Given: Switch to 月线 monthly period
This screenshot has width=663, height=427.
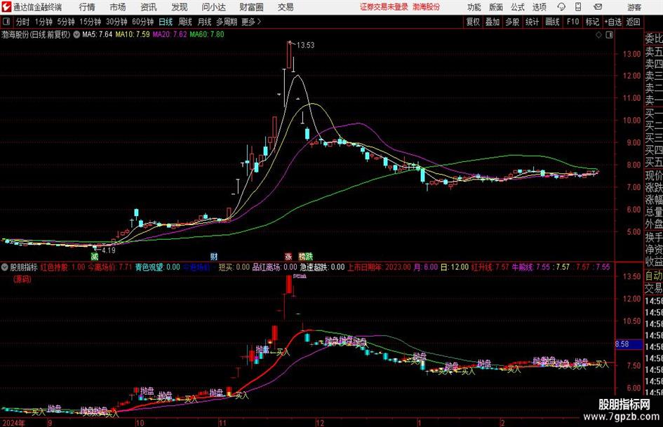Looking at the screenshot, I should 204,22.
